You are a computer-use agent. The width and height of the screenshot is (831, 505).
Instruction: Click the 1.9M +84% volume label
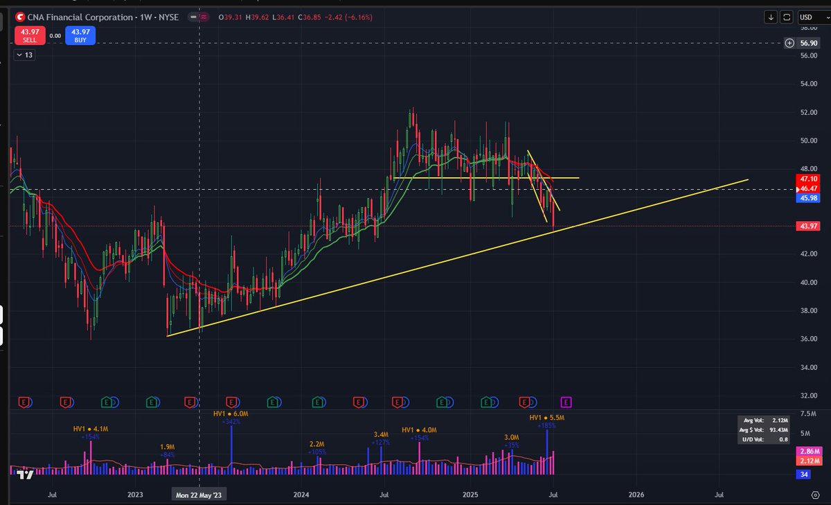pos(167,450)
